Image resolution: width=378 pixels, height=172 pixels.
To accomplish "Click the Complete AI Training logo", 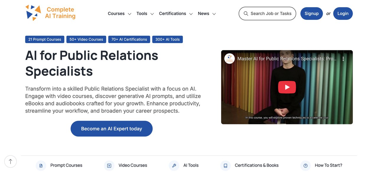I will 50,13.
